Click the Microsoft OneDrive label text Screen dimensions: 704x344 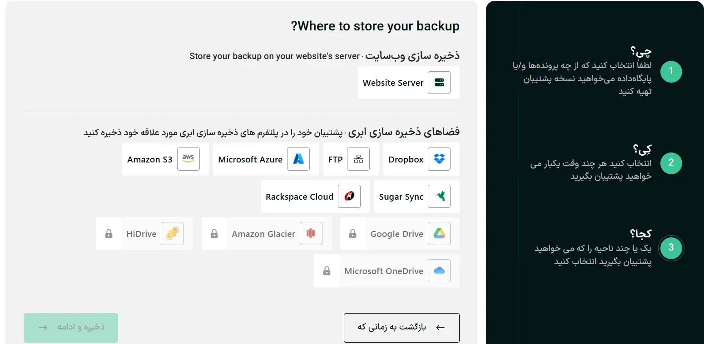pyautogui.click(x=384, y=271)
